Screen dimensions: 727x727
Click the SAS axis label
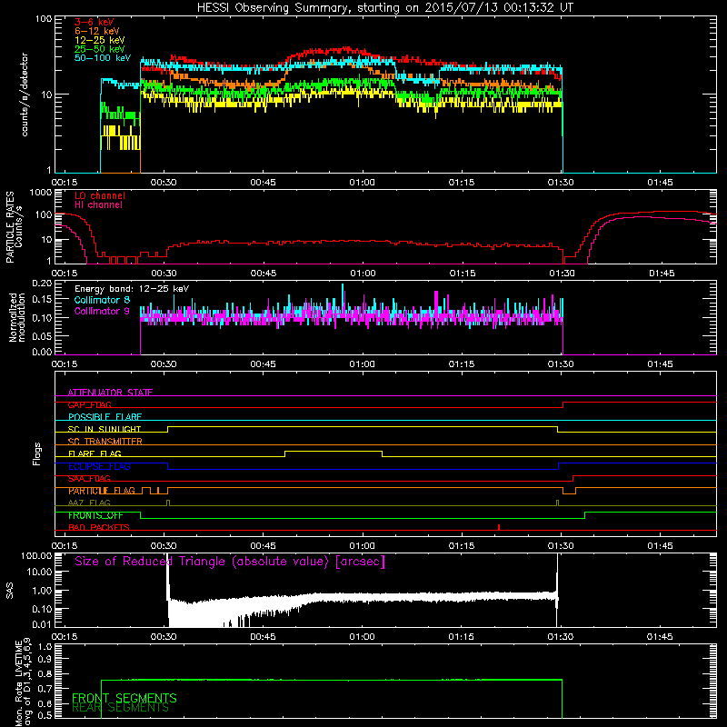coord(10,591)
